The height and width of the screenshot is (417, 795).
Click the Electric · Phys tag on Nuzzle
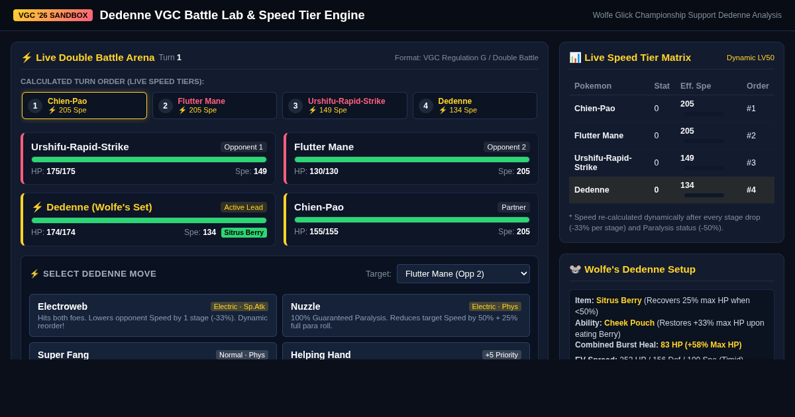pyautogui.click(x=495, y=306)
